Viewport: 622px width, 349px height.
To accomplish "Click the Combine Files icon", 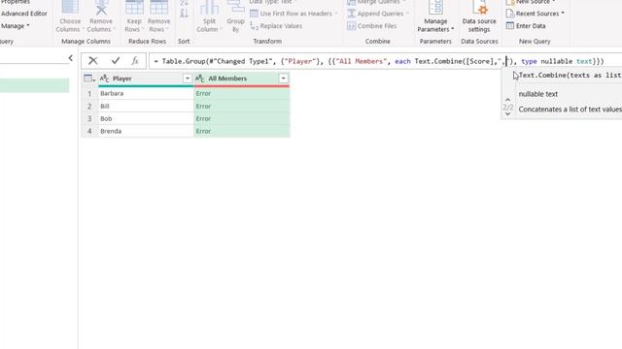I will click(x=351, y=26).
